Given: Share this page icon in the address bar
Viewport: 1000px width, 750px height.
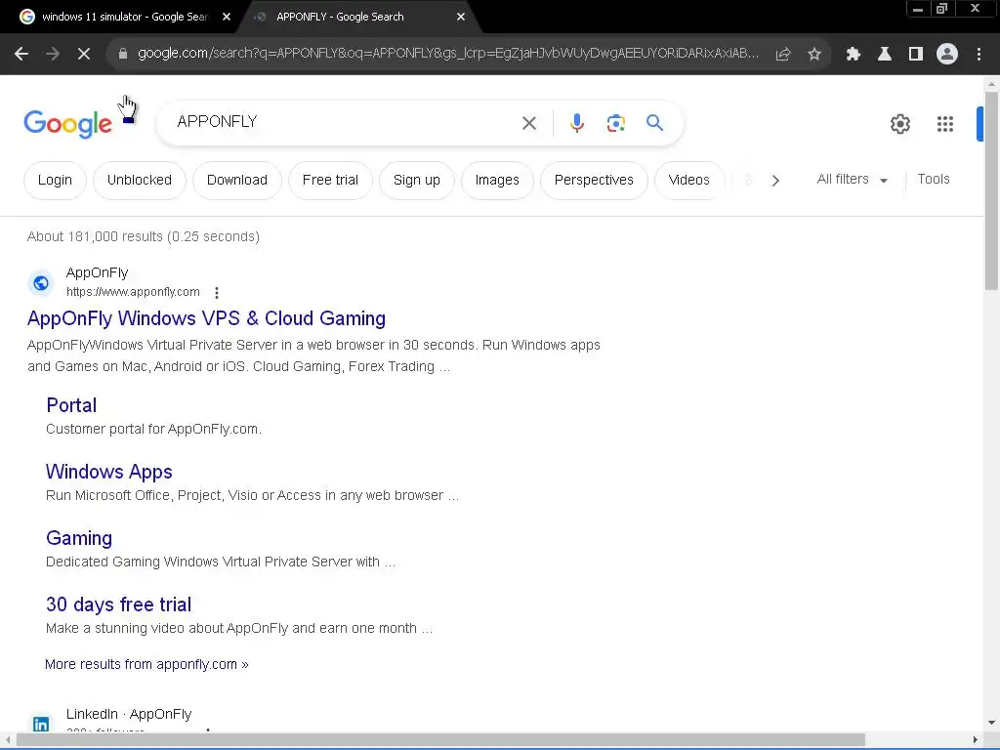Looking at the screenshot, I should (x=783, y=55).
